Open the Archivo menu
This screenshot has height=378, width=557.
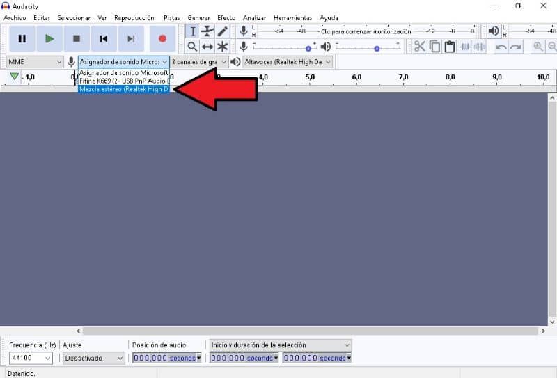click(15, 18)
